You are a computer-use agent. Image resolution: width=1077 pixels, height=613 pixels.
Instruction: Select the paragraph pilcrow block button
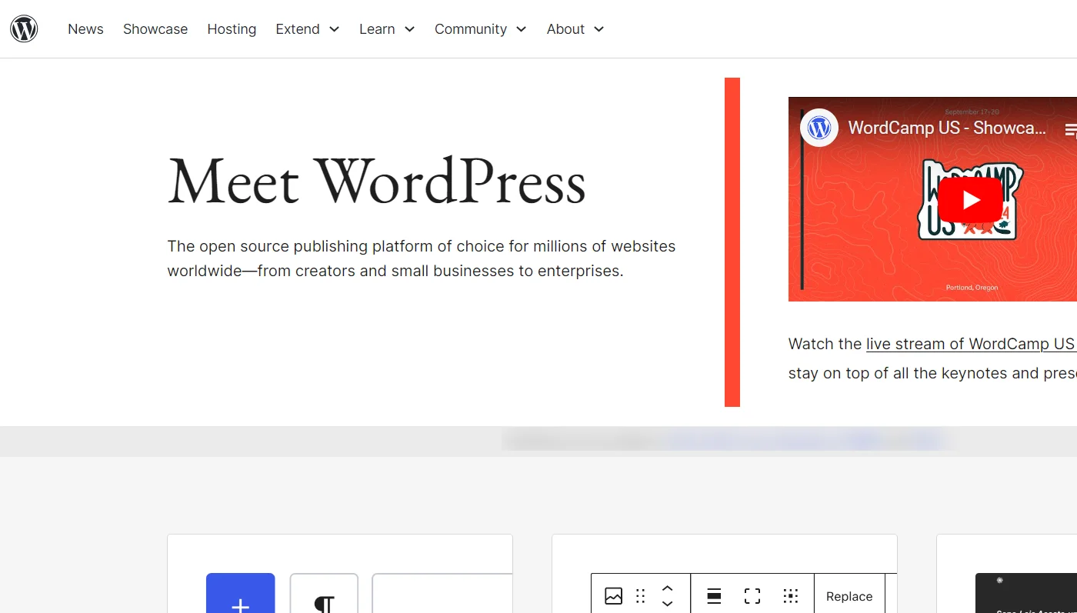coord(324,593)
